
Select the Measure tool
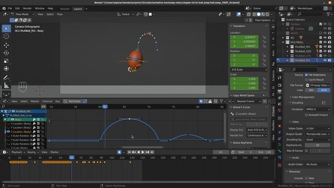pos(6,86)
